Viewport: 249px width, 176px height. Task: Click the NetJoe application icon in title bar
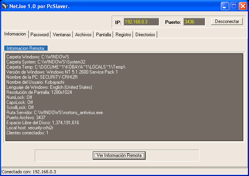5,6
